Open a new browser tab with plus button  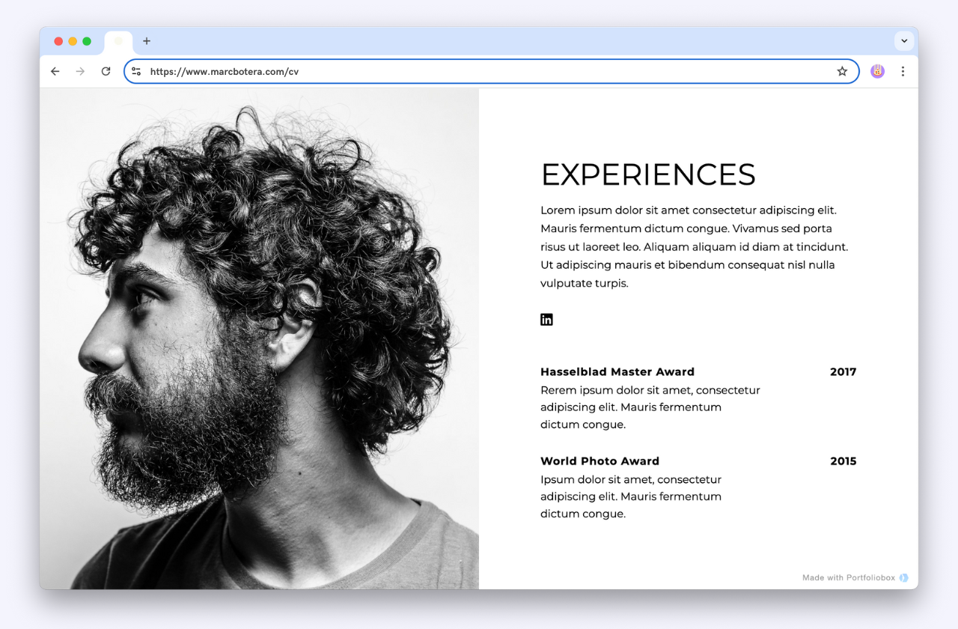coord(146,41)
